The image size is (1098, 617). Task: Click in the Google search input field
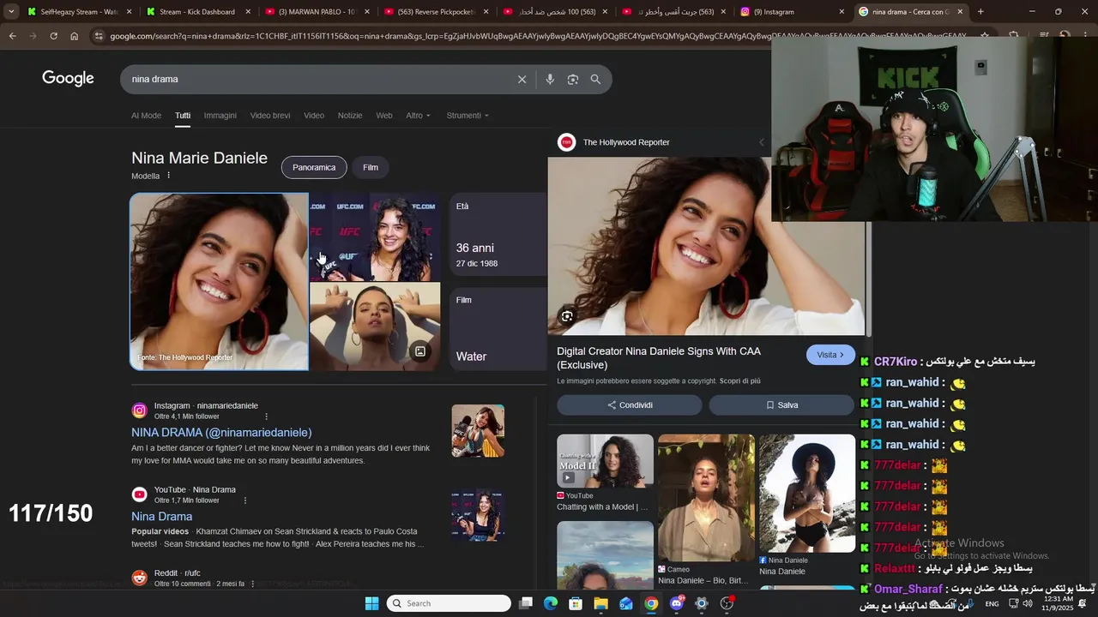pos(317,79)
